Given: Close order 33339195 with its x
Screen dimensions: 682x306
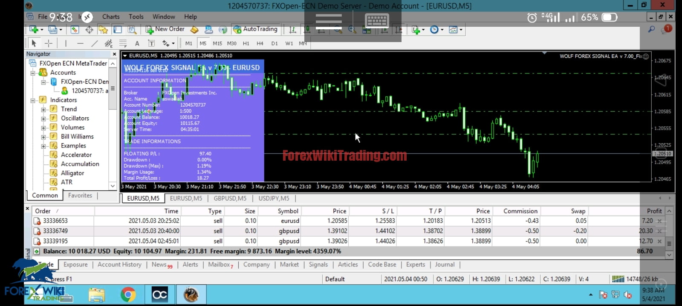Looking at the screenshot, I should 659,241.
